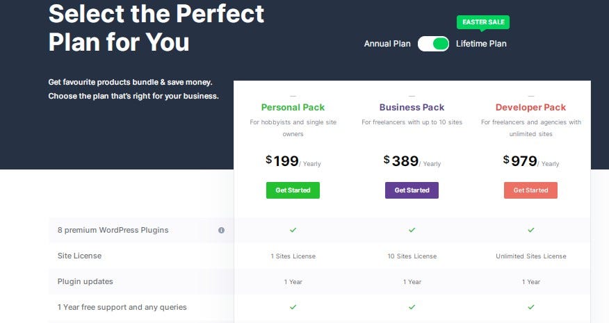Click the Business Pack heading
Image resolution: width=609 pixels, height=323 pixels.
[412, 107]
